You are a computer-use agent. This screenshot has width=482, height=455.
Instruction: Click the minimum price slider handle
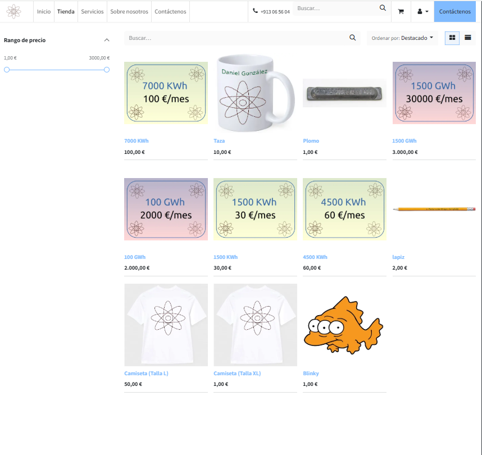tap(7, 70)
